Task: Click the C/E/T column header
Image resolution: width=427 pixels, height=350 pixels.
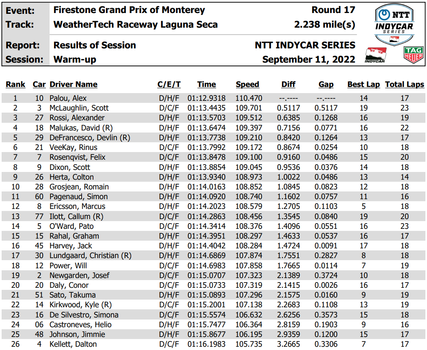Action: coord(169,85)
